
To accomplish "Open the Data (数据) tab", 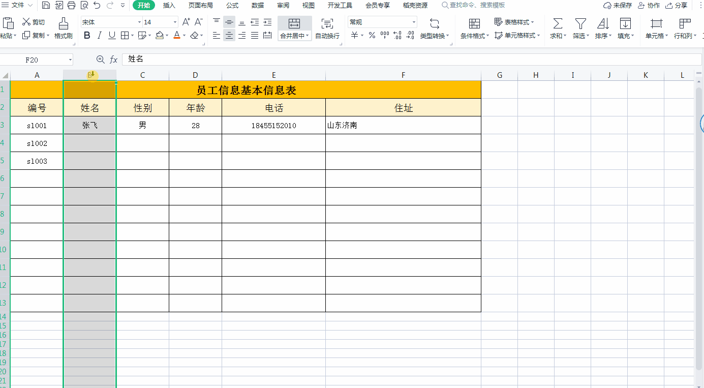I will (x=258, y=6).
